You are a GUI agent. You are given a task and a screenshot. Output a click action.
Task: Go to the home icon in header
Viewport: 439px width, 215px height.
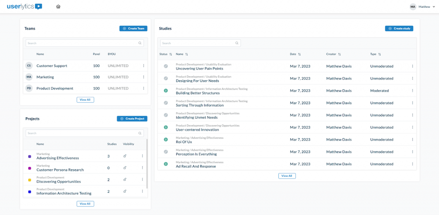point(58,6)
